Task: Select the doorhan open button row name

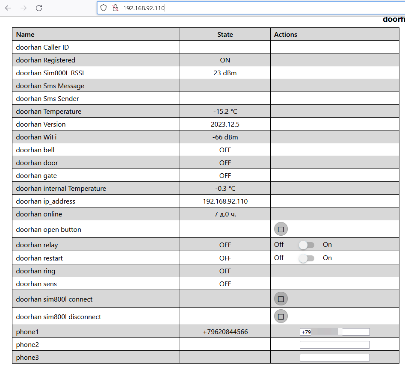Action: (x=49, y=230)
